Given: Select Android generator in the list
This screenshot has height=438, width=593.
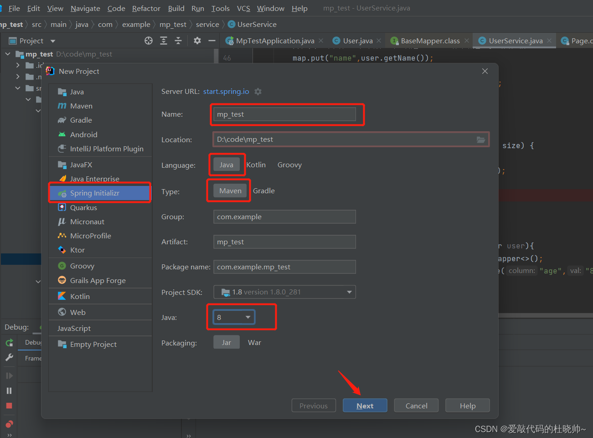Looking at the screenshot, I should 100,134.
